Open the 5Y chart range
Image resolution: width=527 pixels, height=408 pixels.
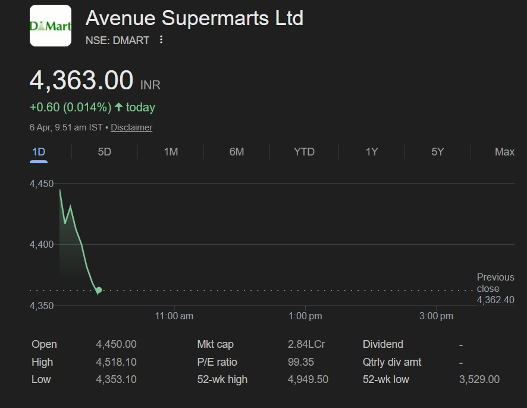pyautogui.click(x=438, y=152)
